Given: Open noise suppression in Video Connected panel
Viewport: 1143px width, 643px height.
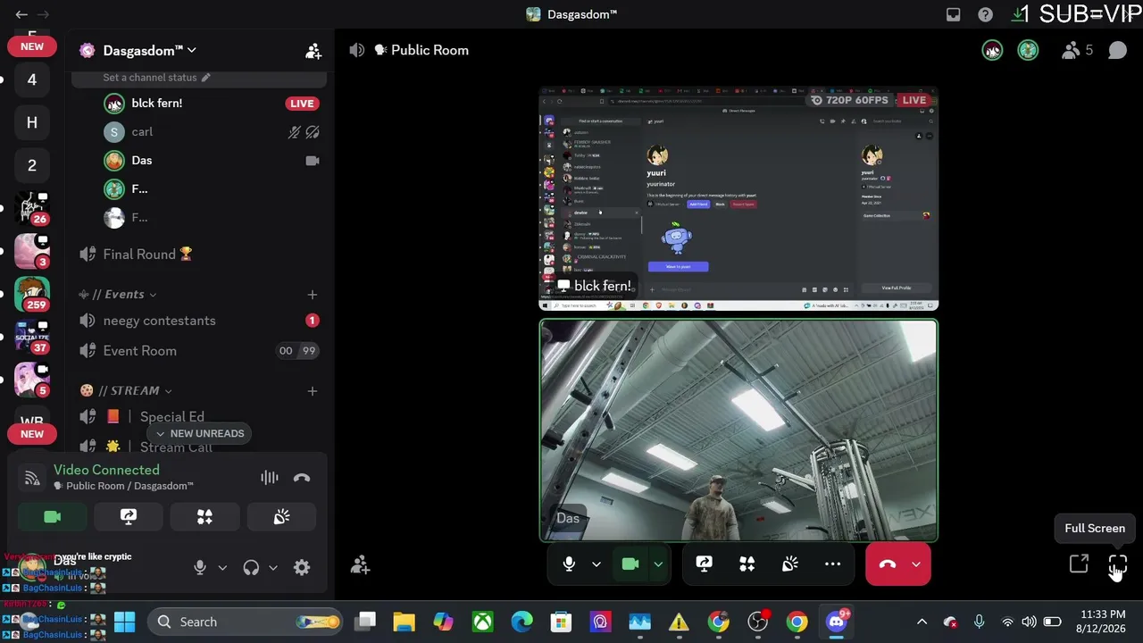Looking at the screenshot, I should coord(269,478).
